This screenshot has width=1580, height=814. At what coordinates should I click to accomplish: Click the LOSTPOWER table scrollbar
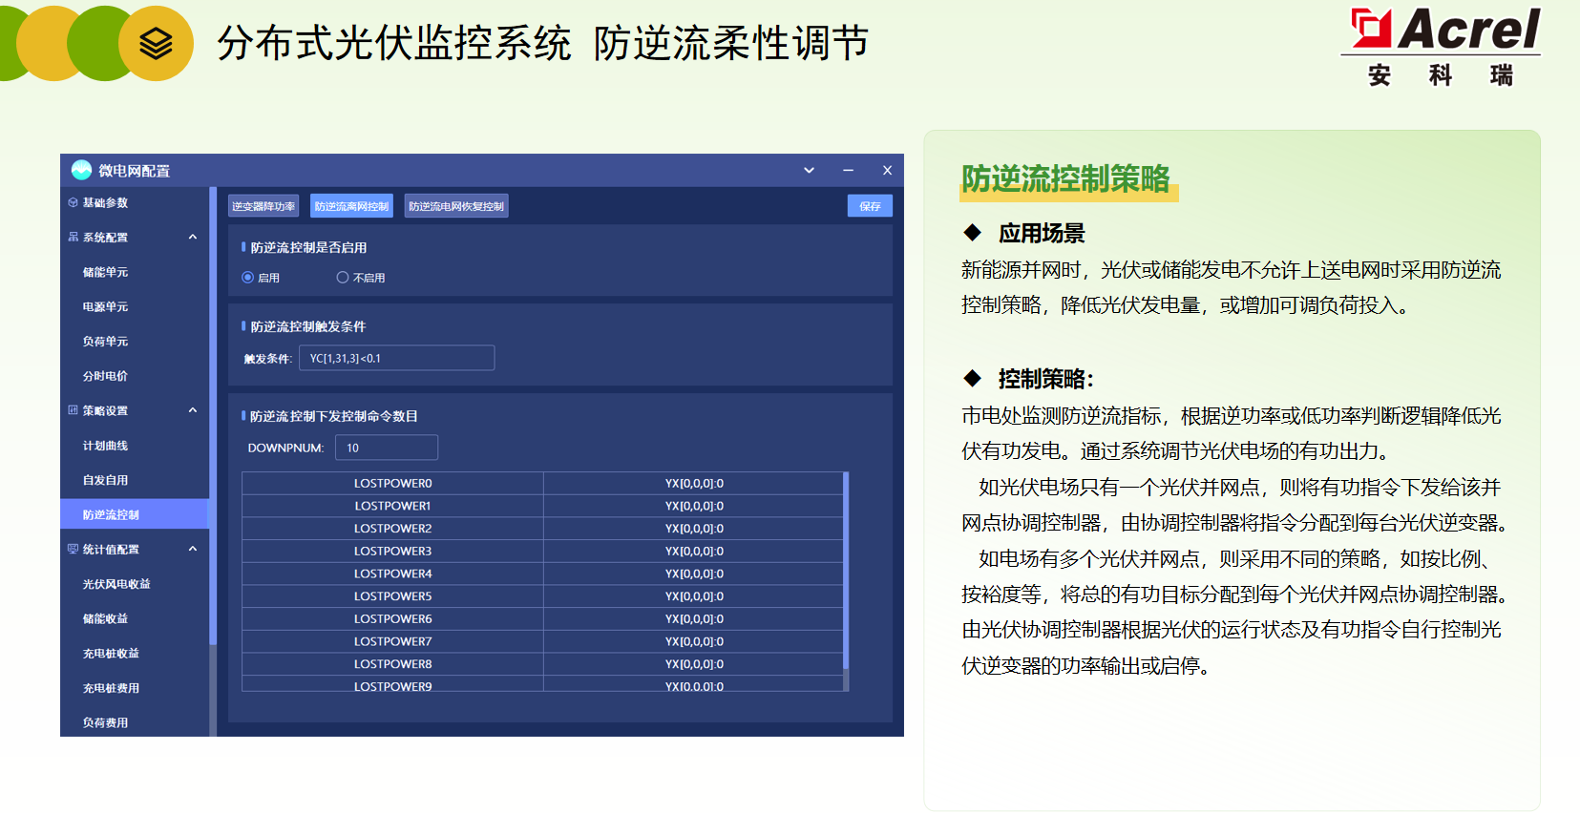pyautogui.click(x=846, y=573)
